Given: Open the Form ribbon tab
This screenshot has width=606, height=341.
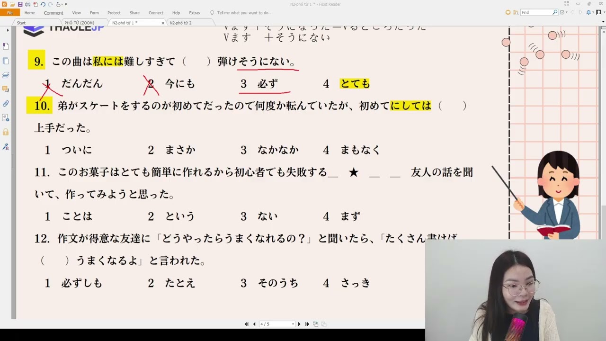Looking at the screenshot, I should click(x=94, y=13).
